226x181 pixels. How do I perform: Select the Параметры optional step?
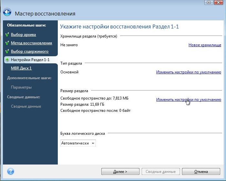click(21, 87)
